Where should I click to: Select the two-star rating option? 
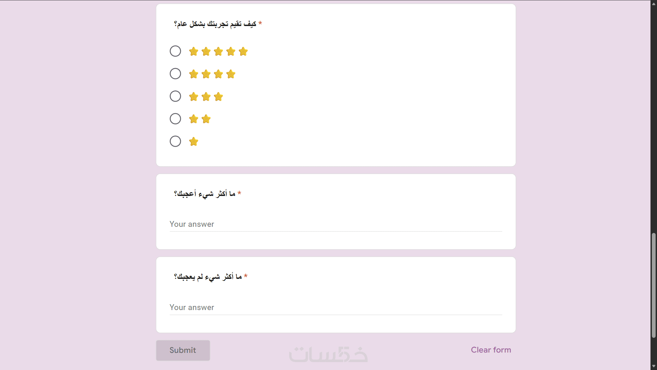tap(175, 119)
